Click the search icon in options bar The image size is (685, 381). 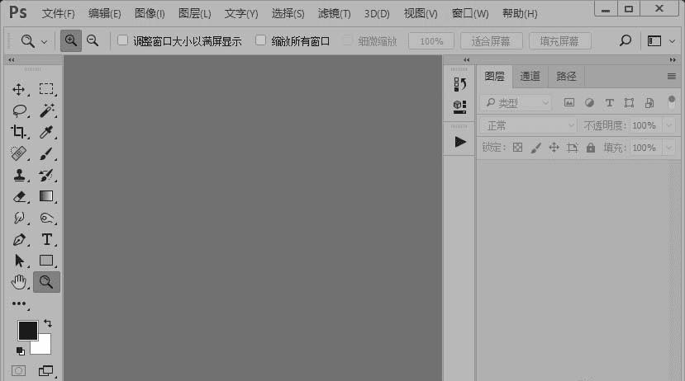coord(626,41)
